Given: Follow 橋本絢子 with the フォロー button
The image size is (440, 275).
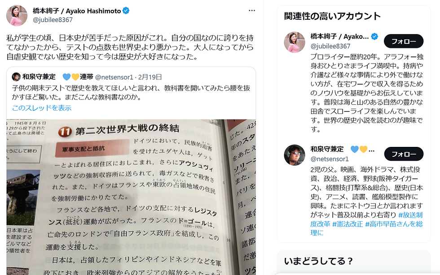Looking at the screenshot, I should (x=404, y=42).
